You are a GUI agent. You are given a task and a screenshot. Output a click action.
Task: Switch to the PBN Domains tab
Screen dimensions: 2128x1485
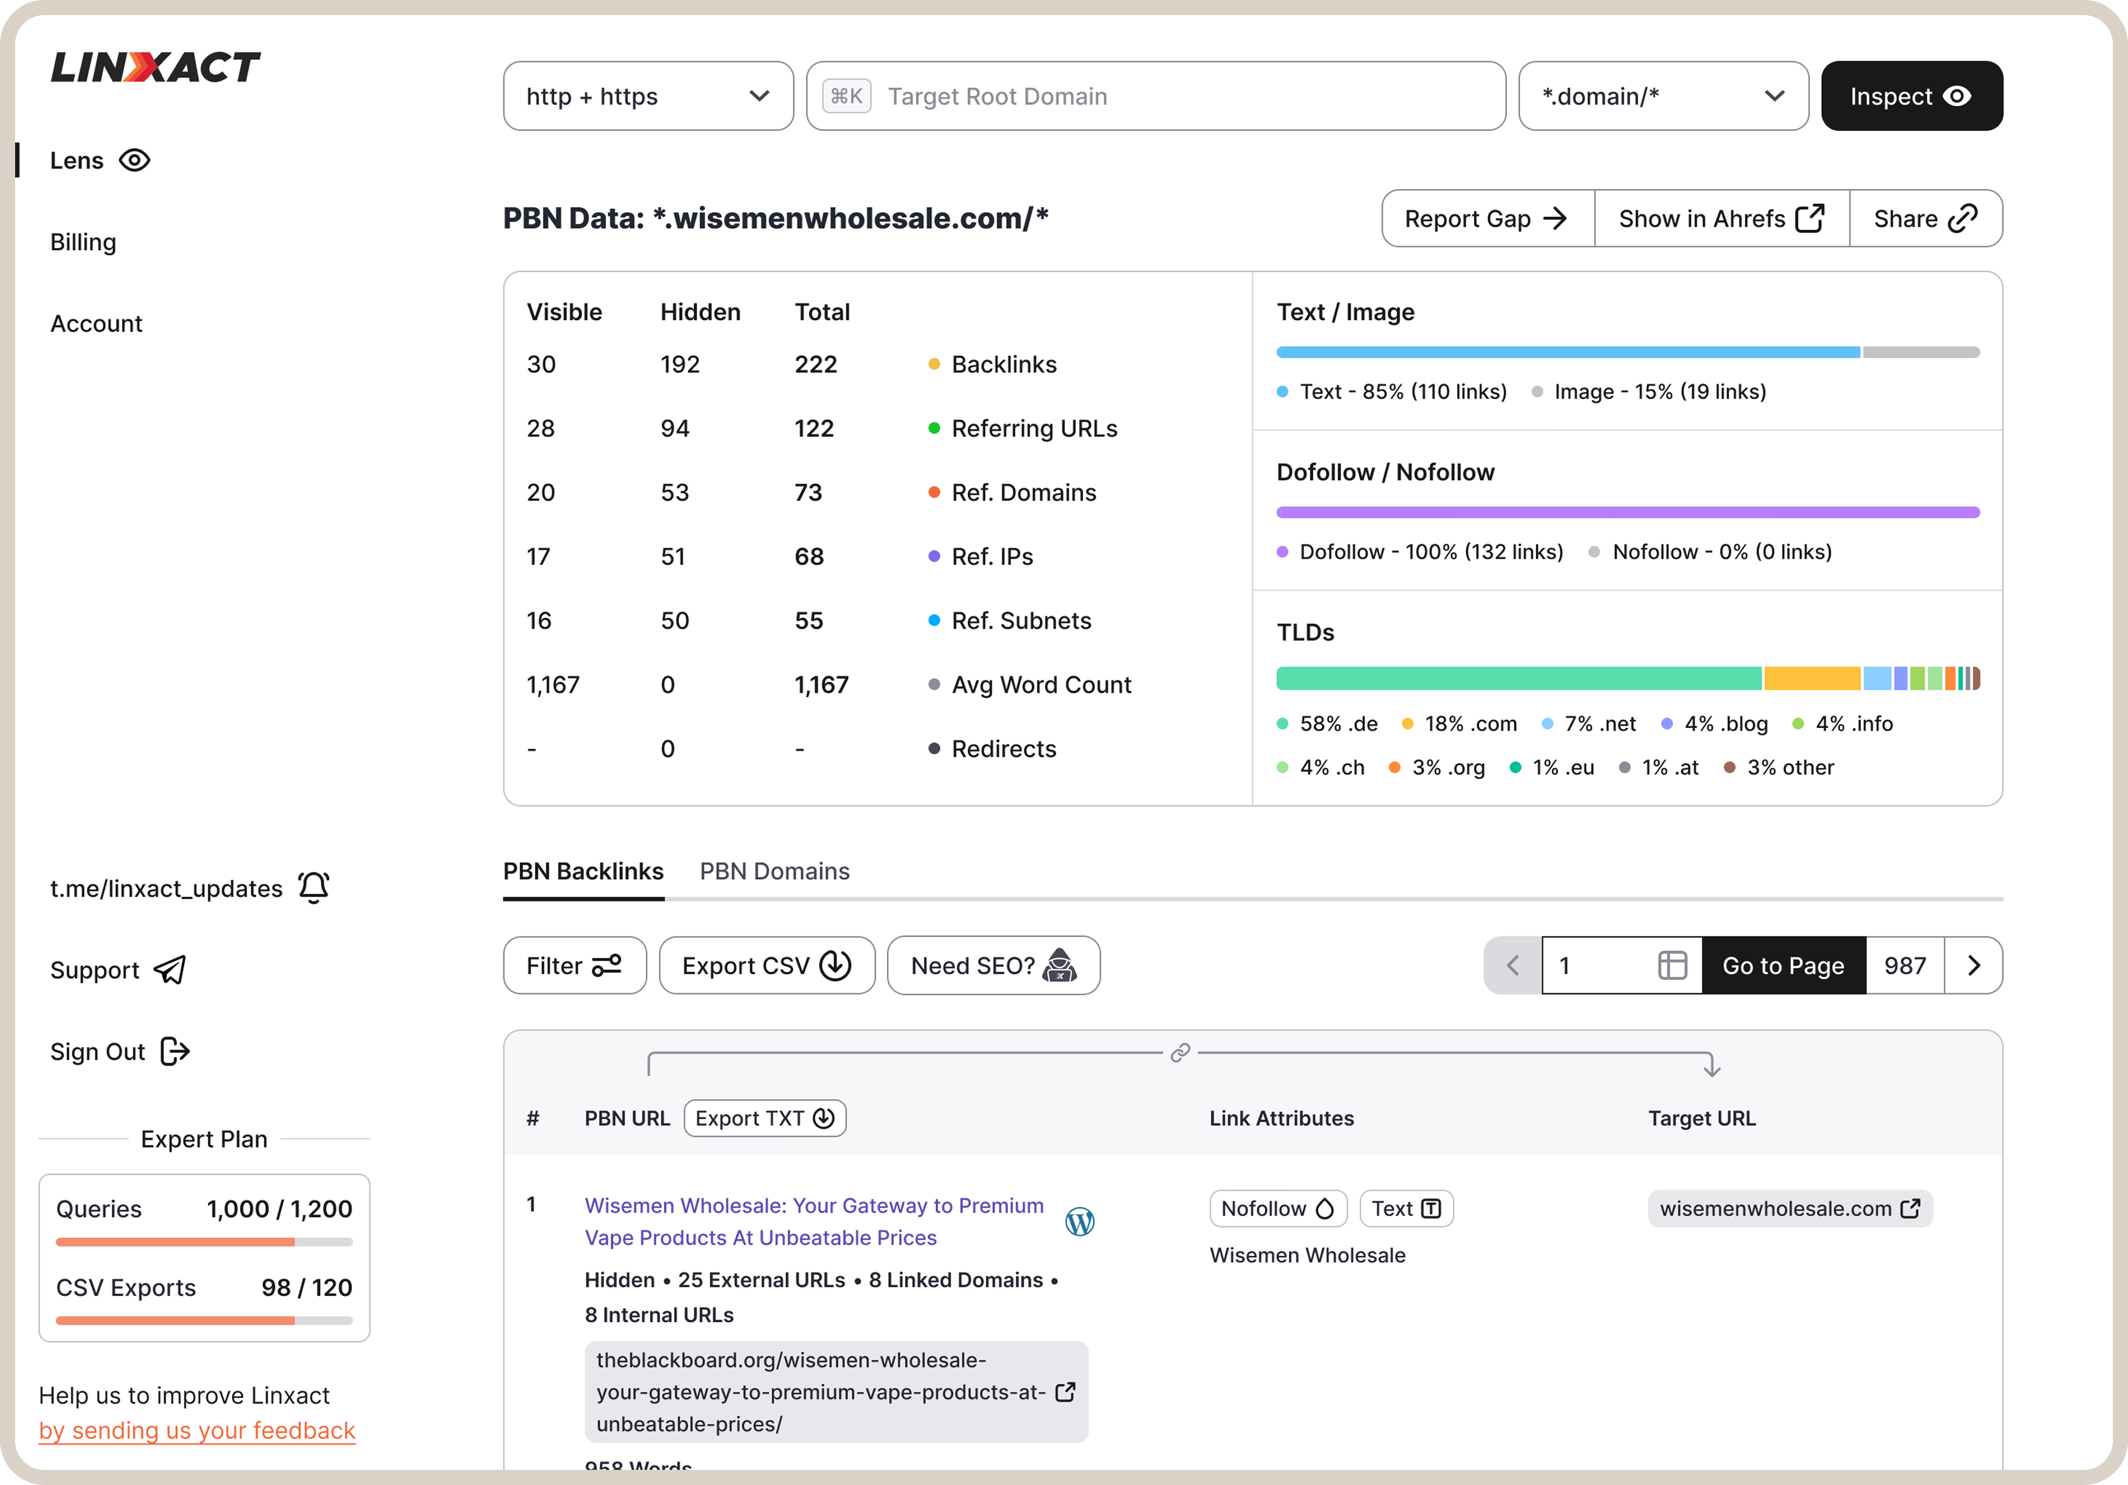774,871
